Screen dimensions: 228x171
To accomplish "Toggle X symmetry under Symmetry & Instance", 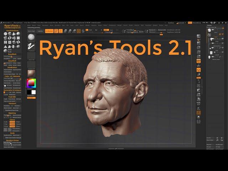I will tap(4, 92).
